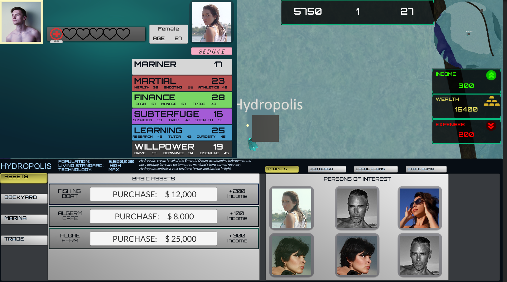
Task: Click the +300 Income algae farm label
Action: (x=237, y=238)
